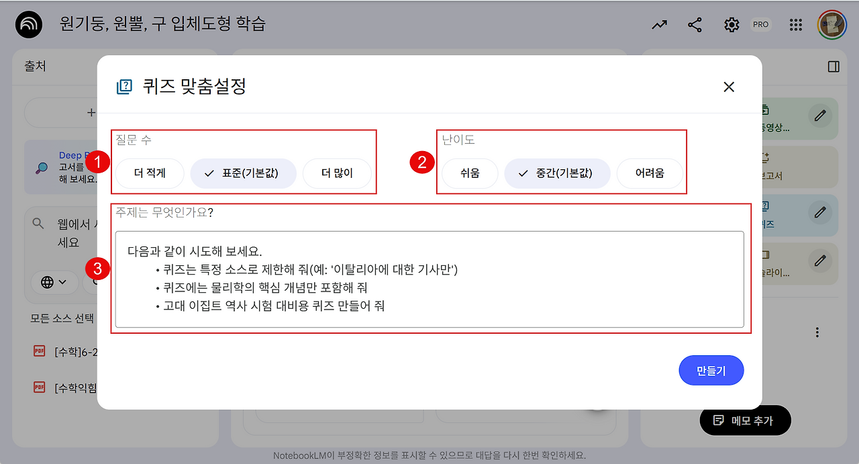
Task: Select the [수학익힘 PDF source
Action: tap(65, 387)
